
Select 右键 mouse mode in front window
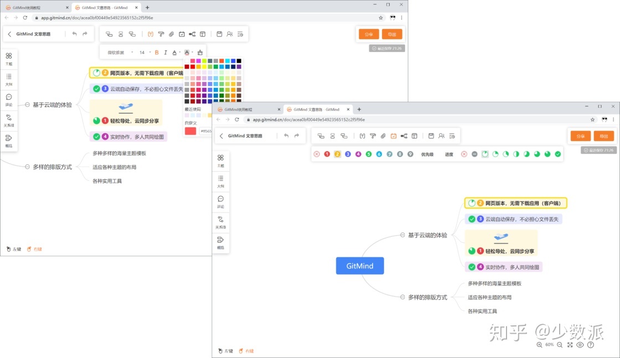(x=246, y=351)
